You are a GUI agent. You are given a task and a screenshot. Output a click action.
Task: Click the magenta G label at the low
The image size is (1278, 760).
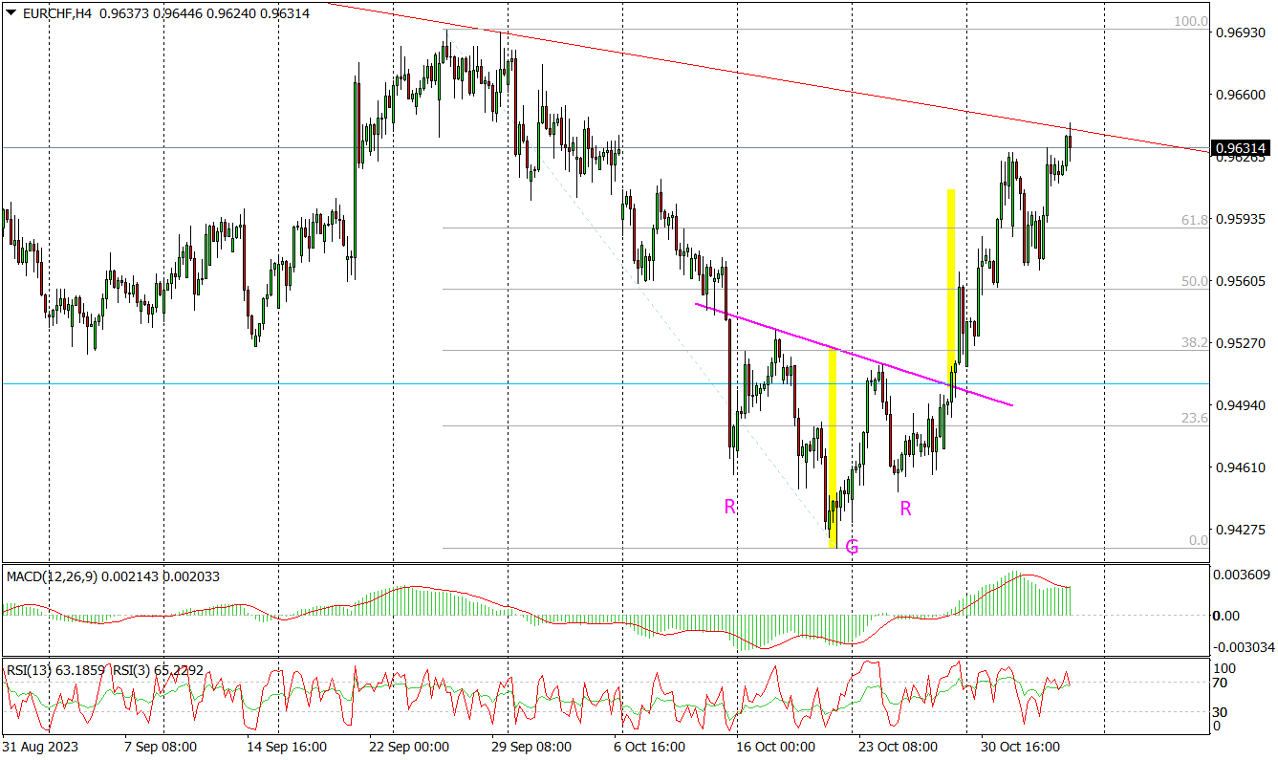point(852,548)
